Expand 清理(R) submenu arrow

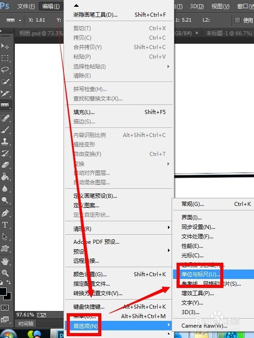point(169,228)
